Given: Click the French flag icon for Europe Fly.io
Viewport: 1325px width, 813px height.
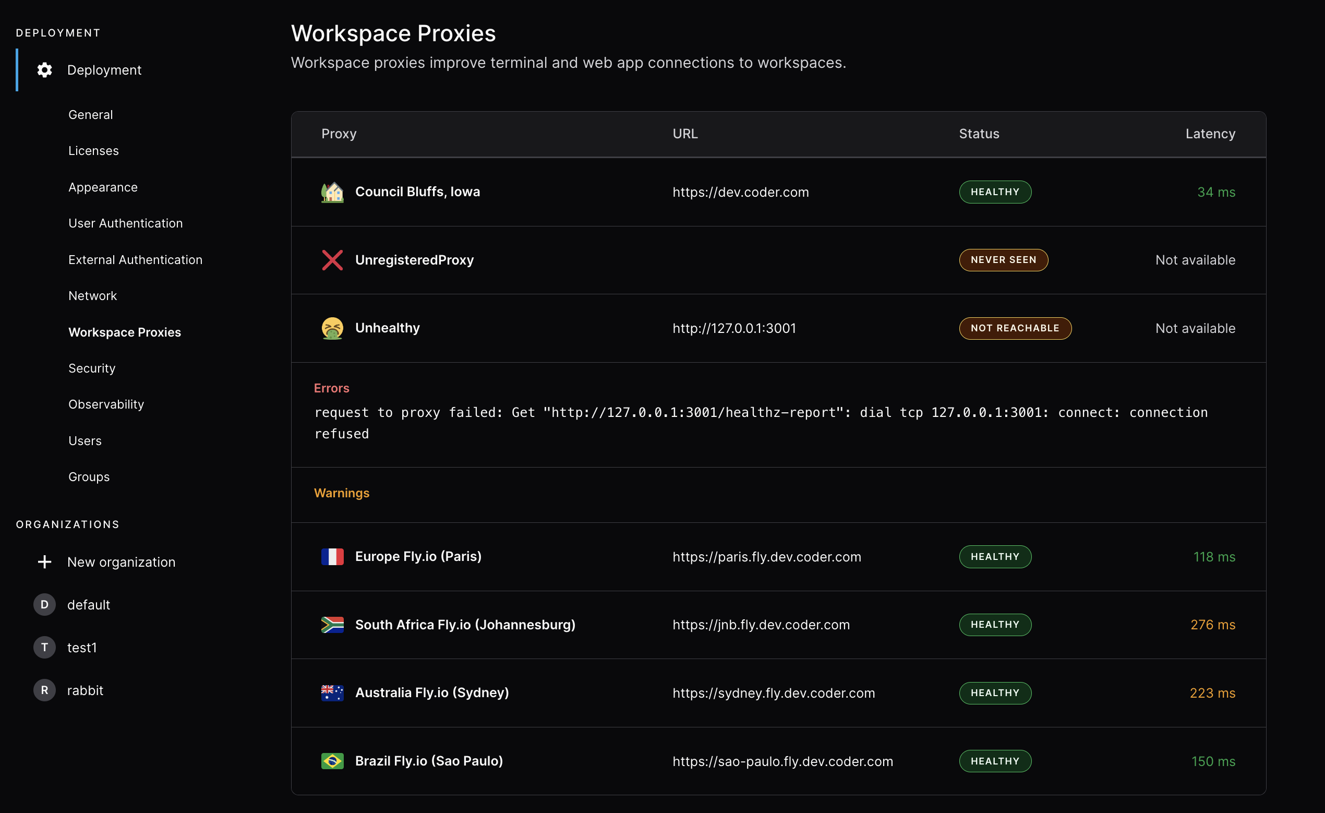Looking at the screenshot, I should [332, 557].
